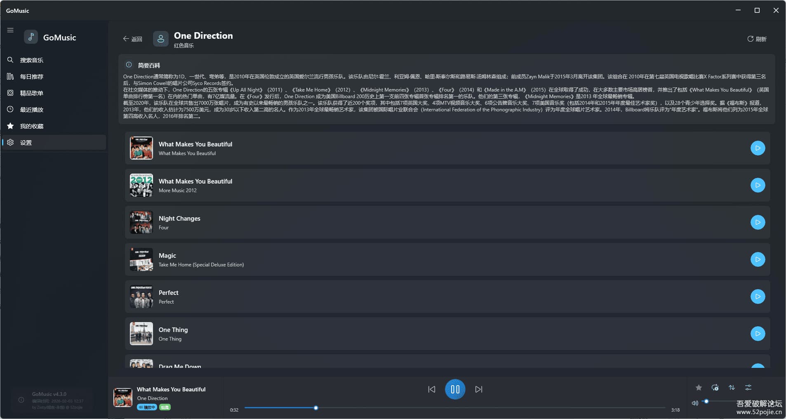Mute with the speaker volume icon
The image size is (786, 419).
pos(695,403)
